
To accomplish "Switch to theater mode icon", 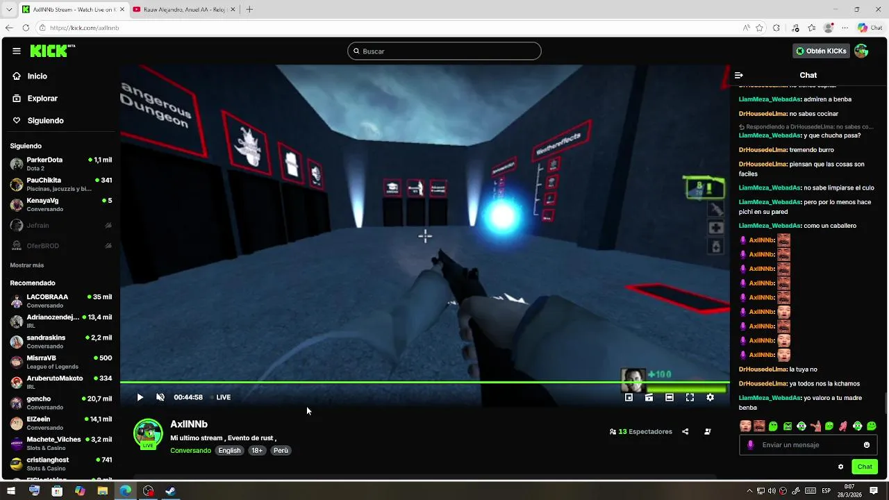I will pos(670,397).
